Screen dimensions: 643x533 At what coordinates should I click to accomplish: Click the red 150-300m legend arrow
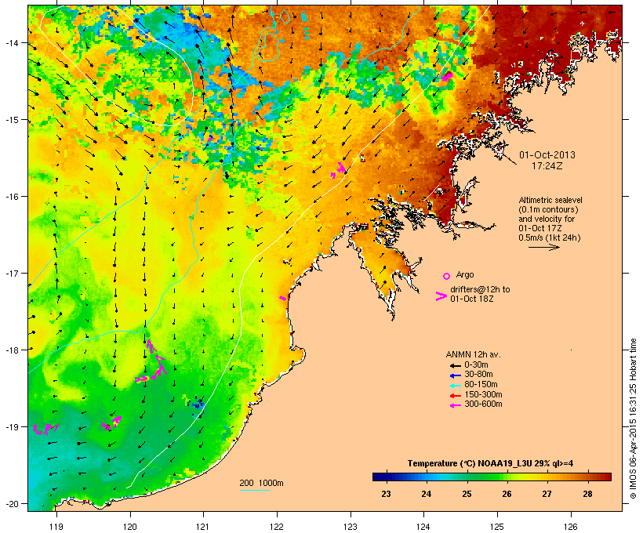455,396
